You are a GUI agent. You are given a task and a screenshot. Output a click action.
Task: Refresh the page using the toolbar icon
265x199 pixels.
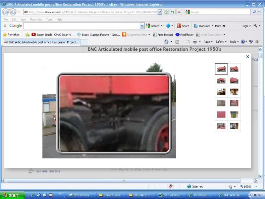pos(173,12)
